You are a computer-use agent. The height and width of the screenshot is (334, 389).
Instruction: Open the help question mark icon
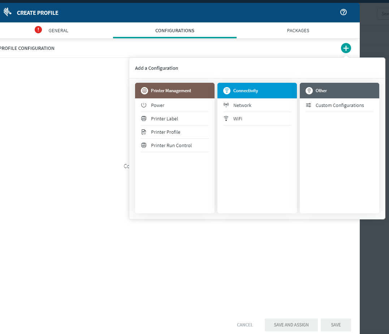(343, 12)
